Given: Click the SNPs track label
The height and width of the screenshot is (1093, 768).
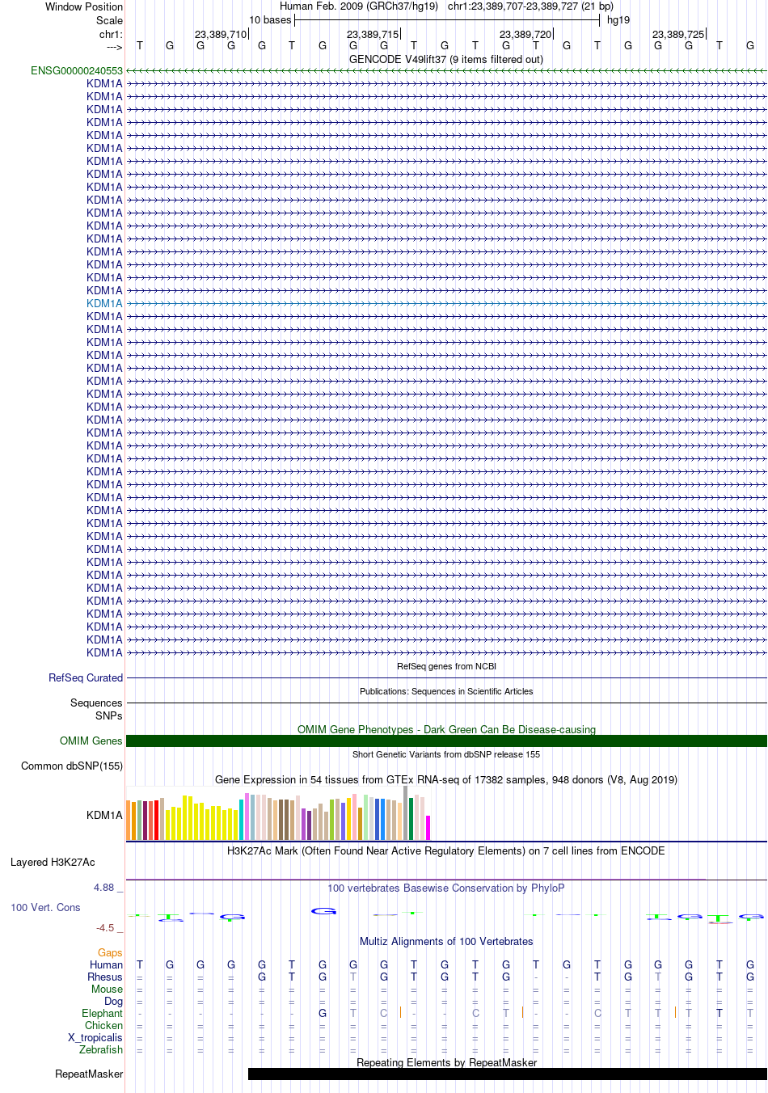Looking at the screenshot, I should click(x=109, y=716).
